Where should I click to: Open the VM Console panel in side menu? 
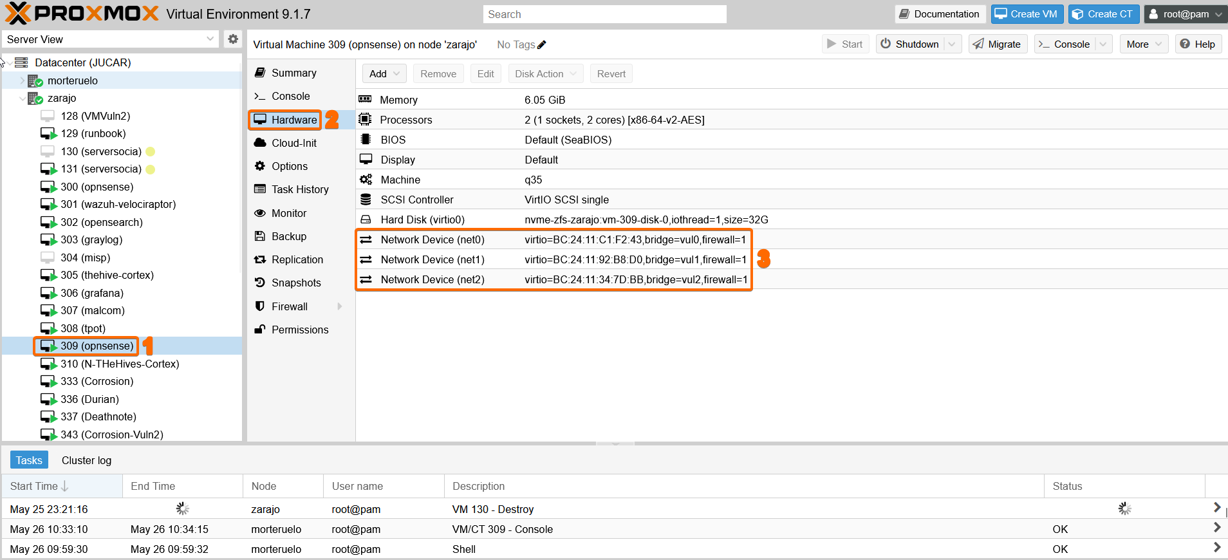point(301,96)
